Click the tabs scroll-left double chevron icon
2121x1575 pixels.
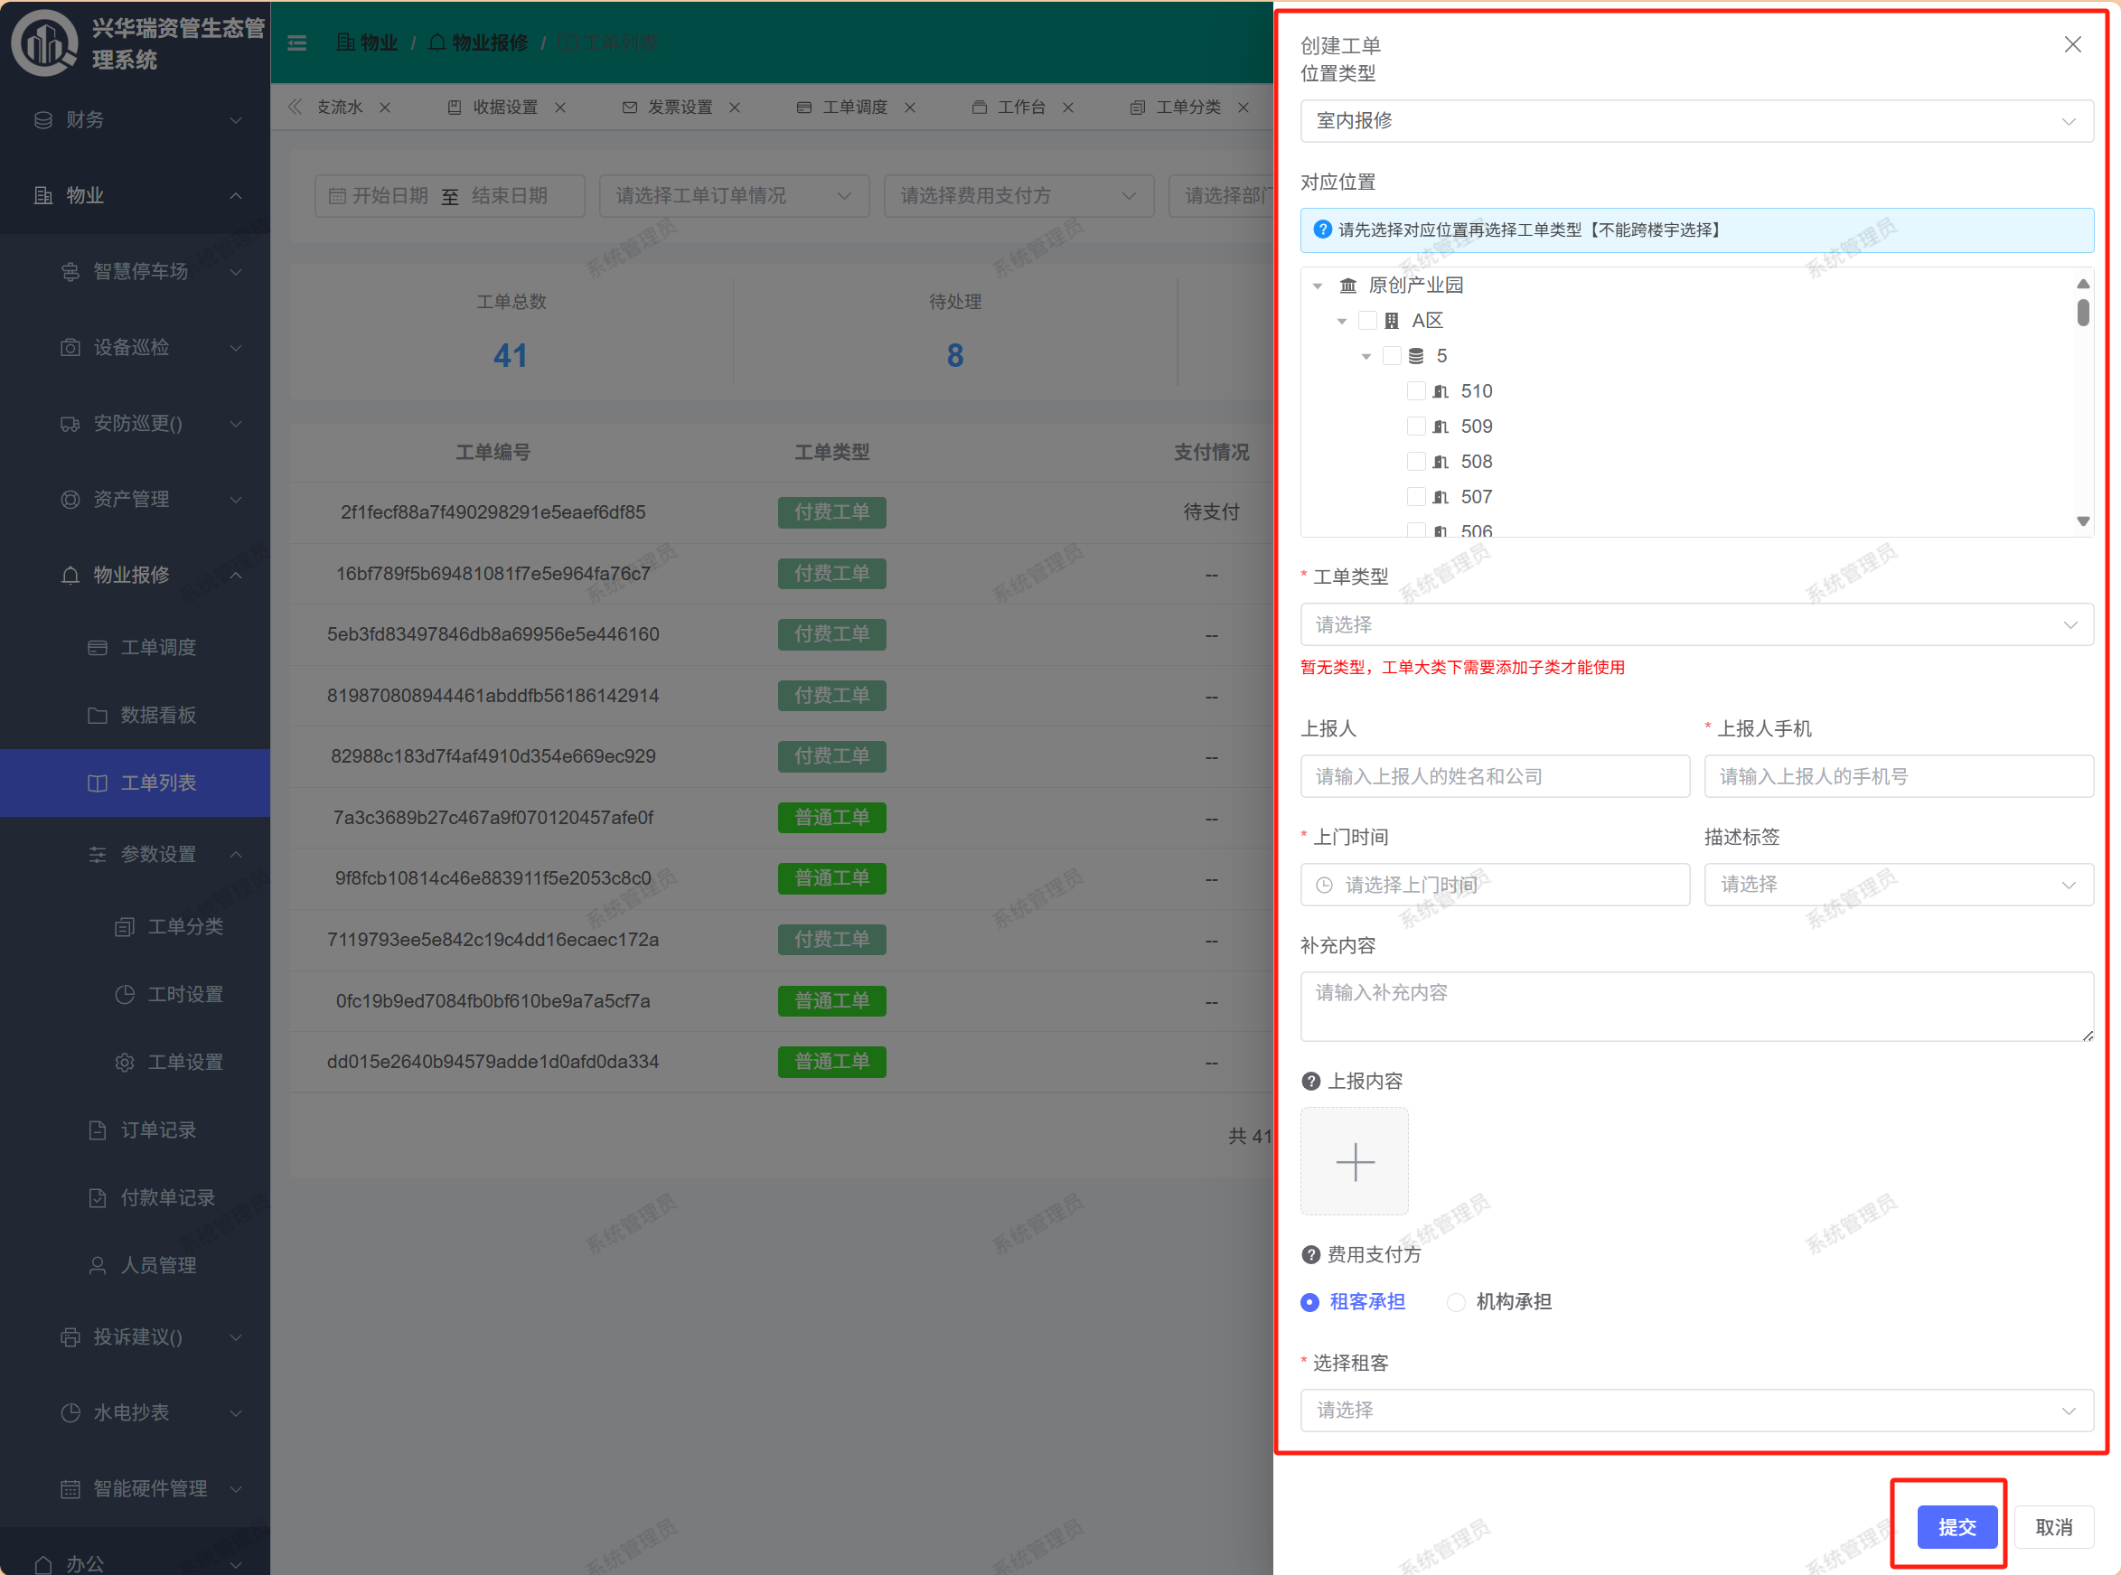pos(296,107)
